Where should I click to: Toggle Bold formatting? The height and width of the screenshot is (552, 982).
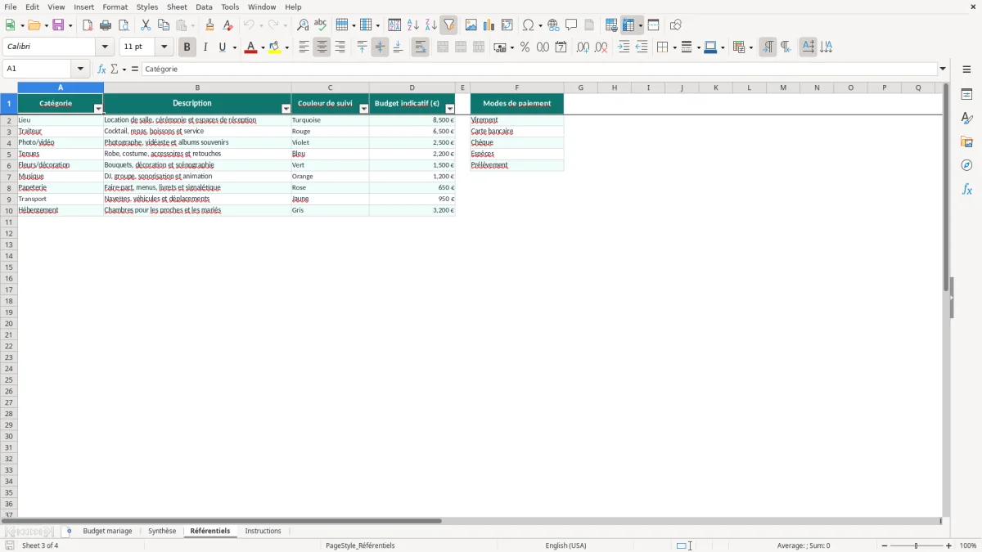pos(187,47)
